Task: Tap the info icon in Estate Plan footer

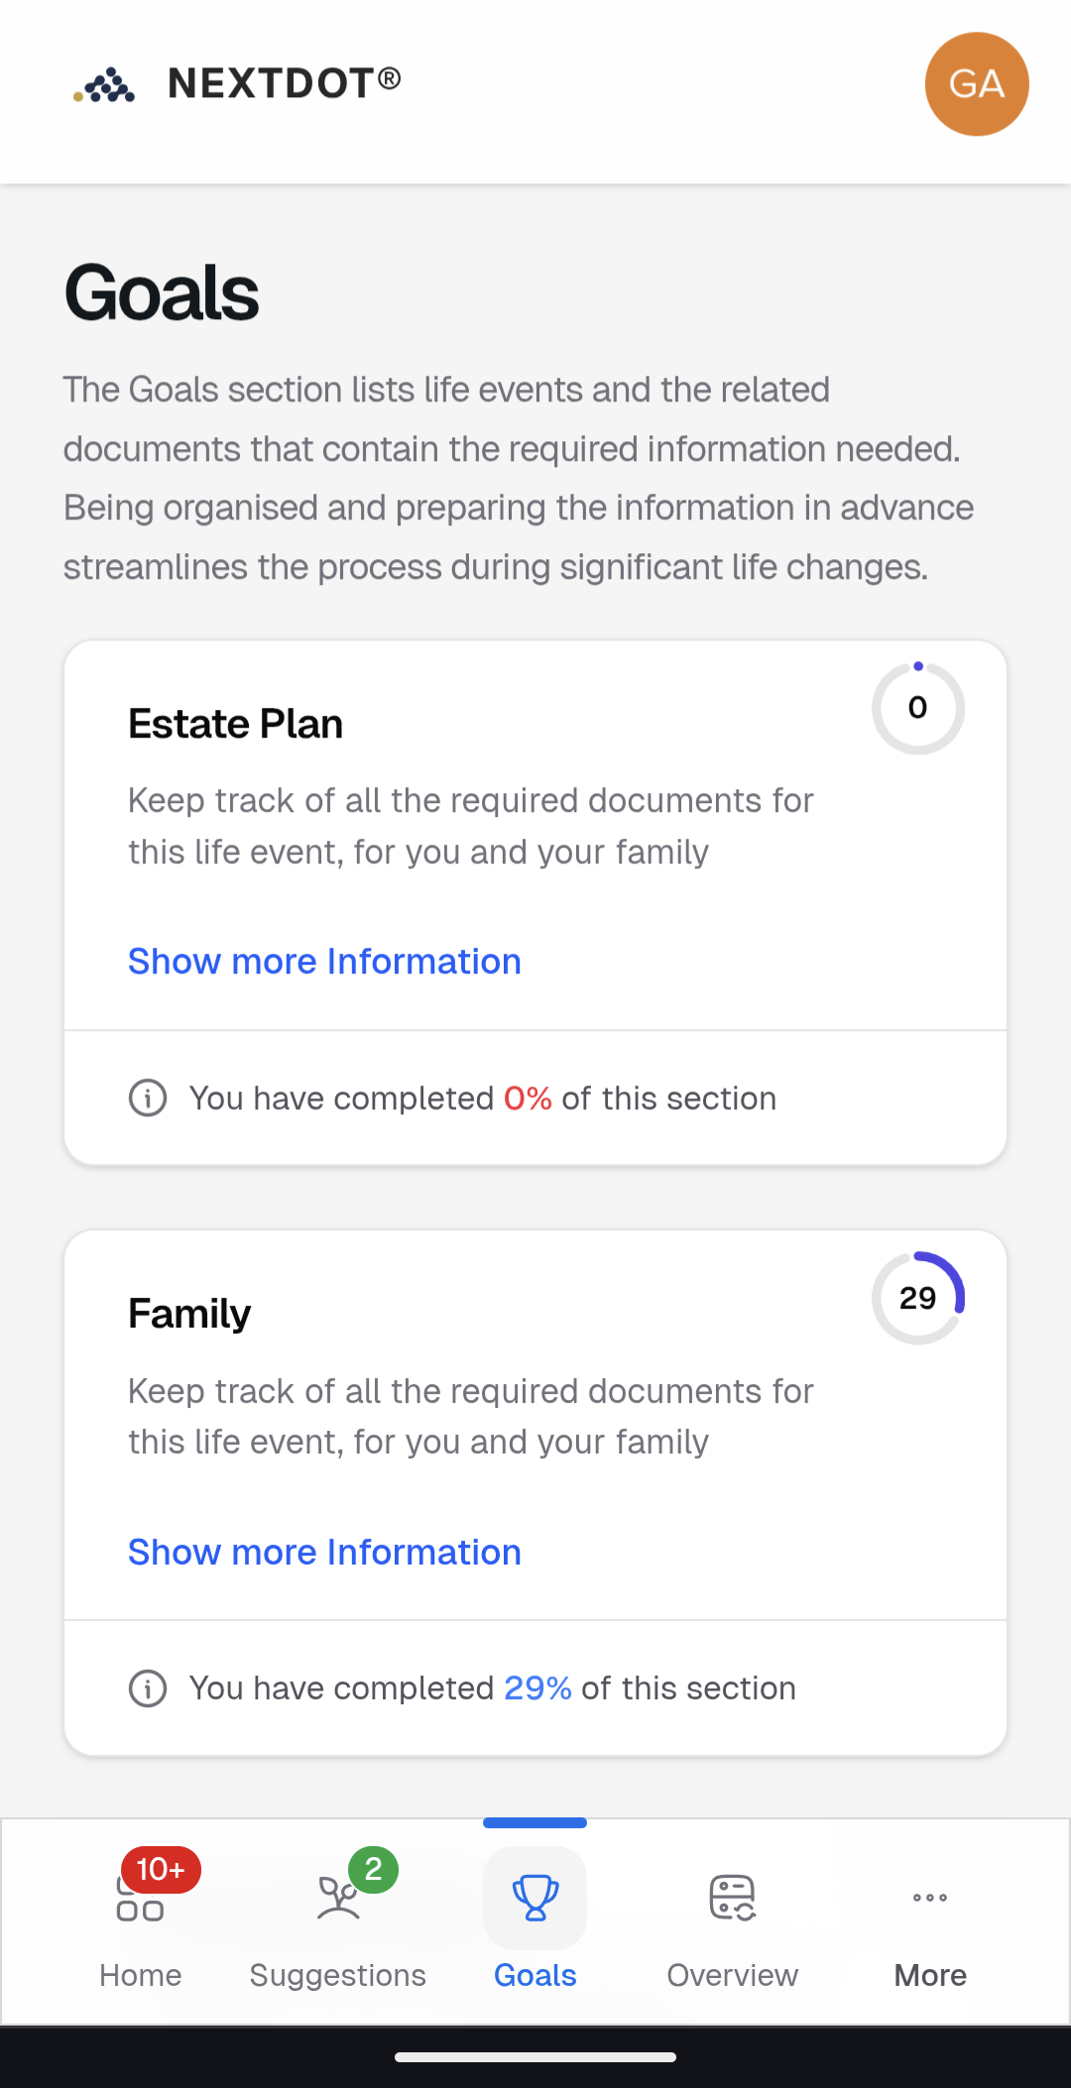Action: [148, 1099]
